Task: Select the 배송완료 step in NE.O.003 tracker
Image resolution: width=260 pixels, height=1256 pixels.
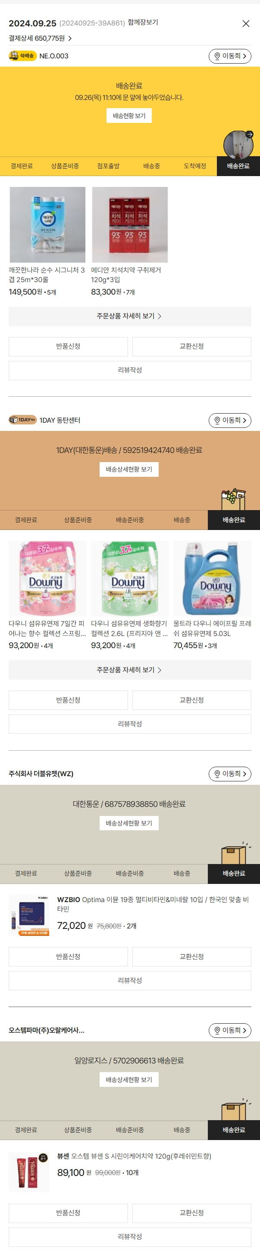Action: pos(238,166)
